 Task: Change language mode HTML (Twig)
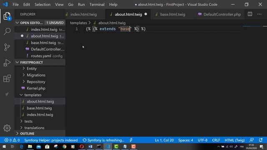234,140
